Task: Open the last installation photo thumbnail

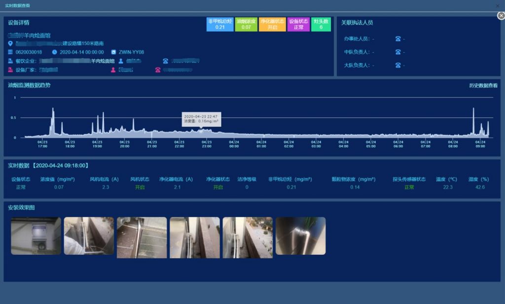Action: tap(300, 236)
